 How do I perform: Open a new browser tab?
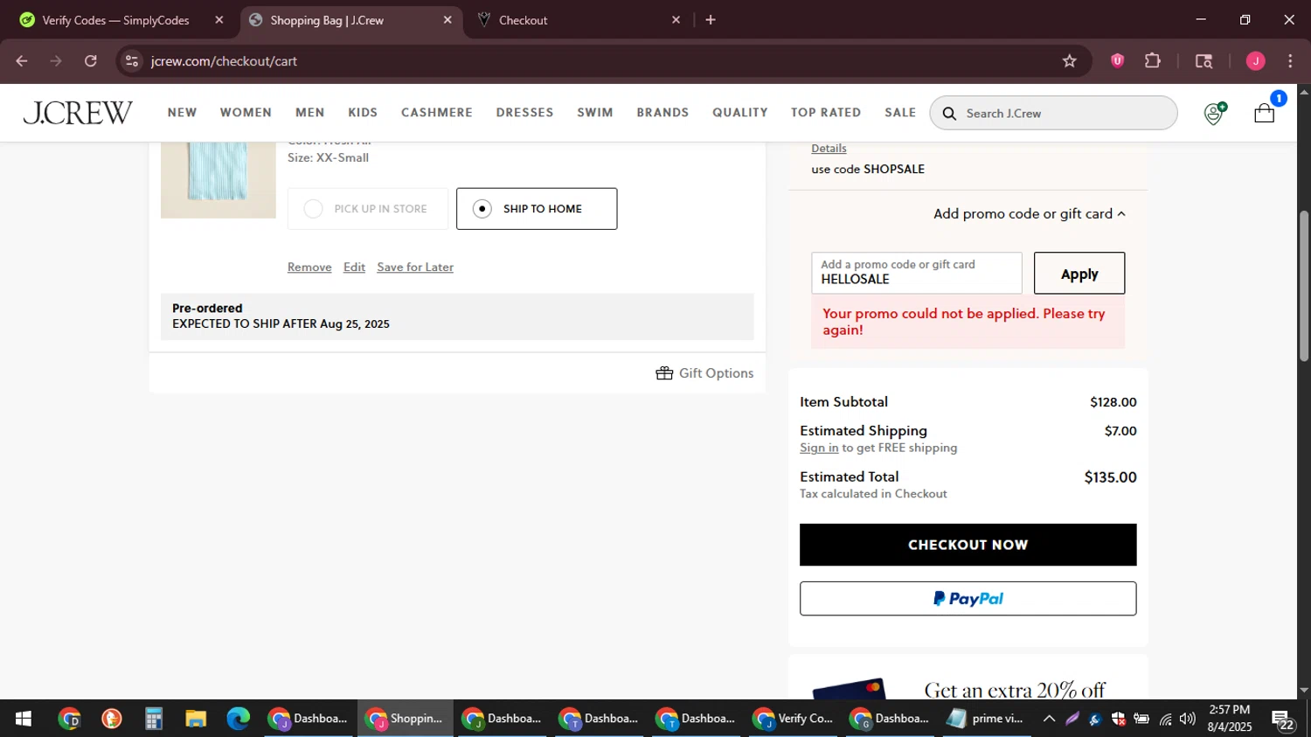(711, 20)
